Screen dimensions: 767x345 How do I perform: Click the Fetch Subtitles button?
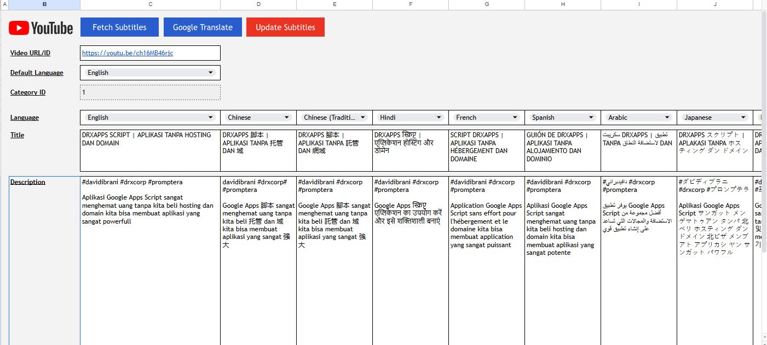pos(119,27)
